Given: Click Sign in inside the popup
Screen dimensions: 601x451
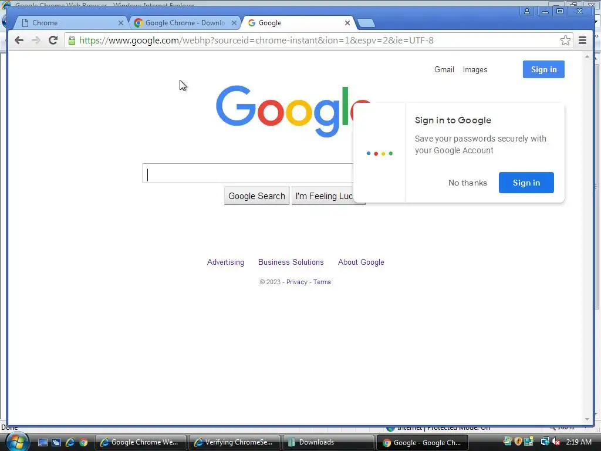Looking at the screenshot, I should click(x=526, y=183).
